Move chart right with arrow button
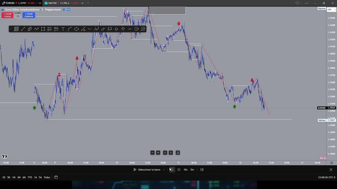The image size is (337, 189). pyautogui.click(x=171, y=153)
